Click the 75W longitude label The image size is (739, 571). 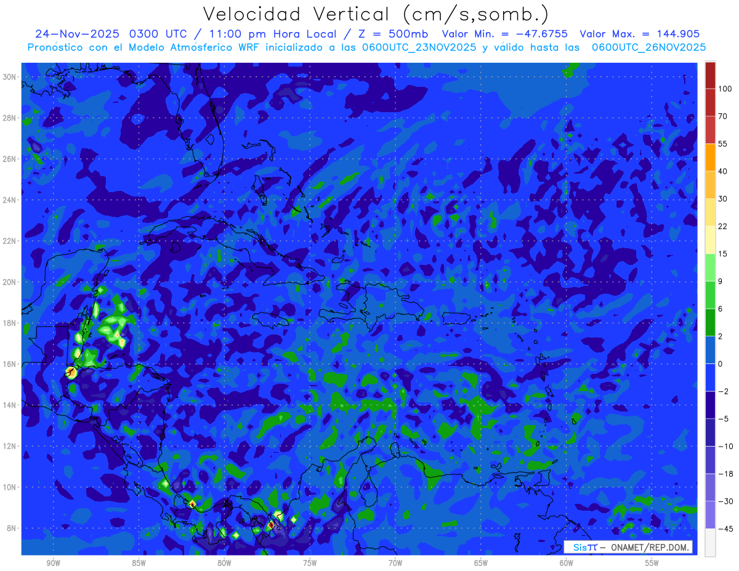click(x=310, y=563)
